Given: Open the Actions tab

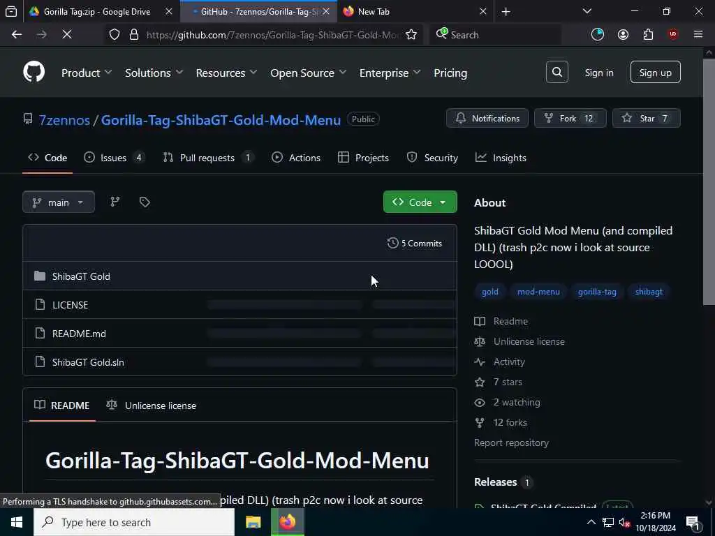Looking at the screenshot, I should [296, 158].
